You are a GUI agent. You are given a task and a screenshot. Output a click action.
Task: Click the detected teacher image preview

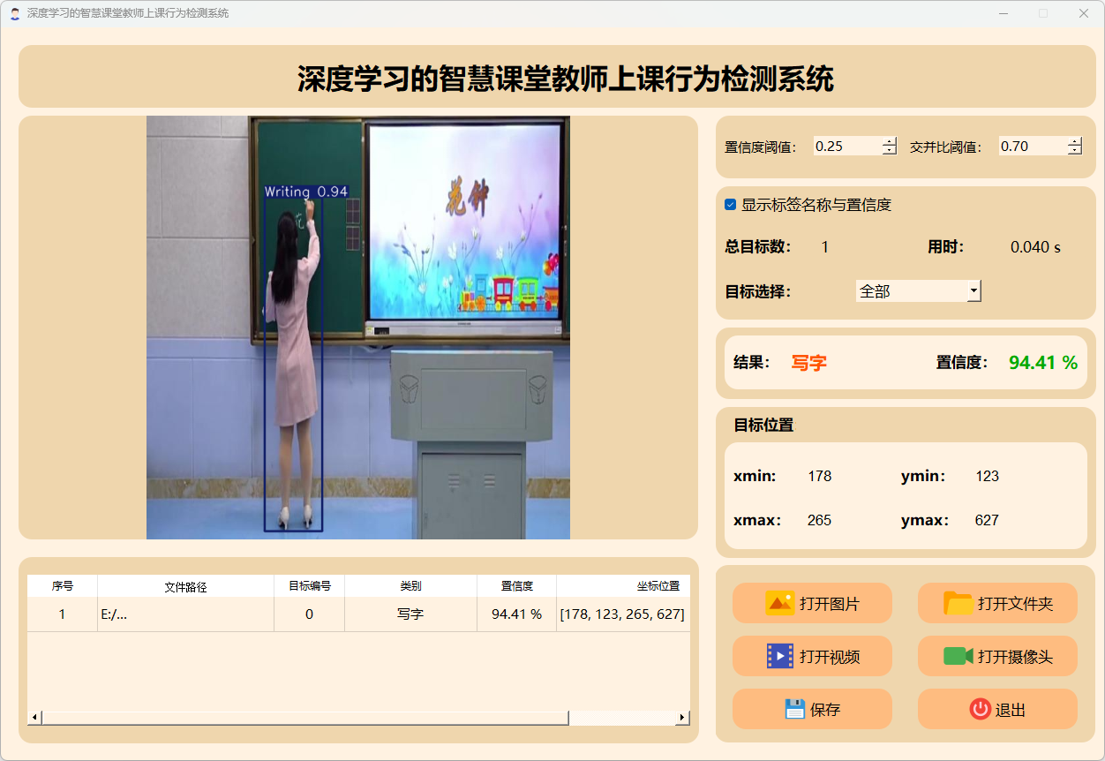tap(357, 327)
